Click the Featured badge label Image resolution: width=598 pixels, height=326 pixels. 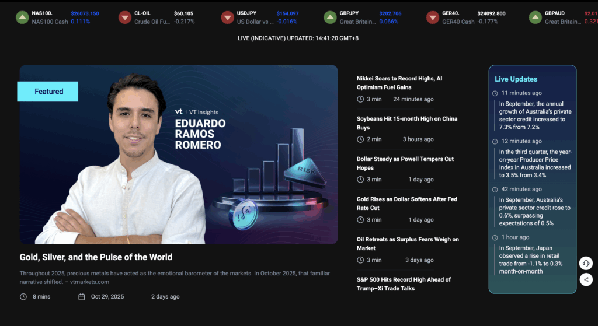(48, 92)
